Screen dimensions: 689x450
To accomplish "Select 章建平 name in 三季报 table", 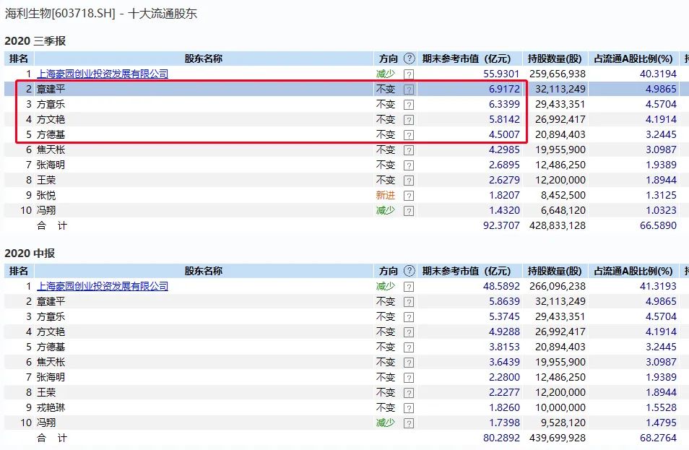I will point(51,90).
